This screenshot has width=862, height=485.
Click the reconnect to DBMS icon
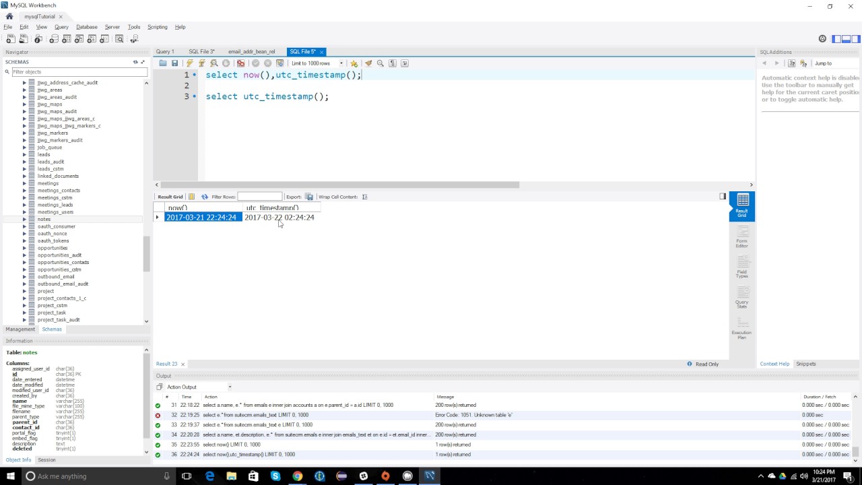[134, 39]
